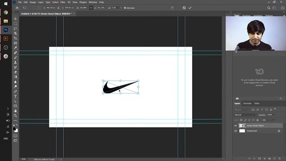Select the Path Selection tool

pyautogui.click(x=15, y=101)
